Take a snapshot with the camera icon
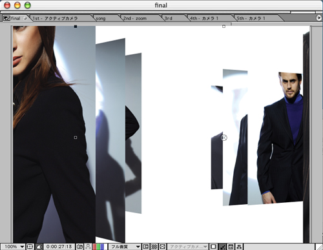The image size is (323, 250). (x=79, y=247)
